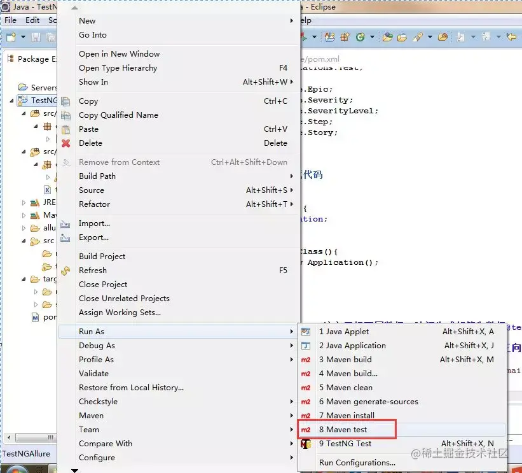Open the Checkstyle submenu
The image size is (522, 473).
click(179, 401)
